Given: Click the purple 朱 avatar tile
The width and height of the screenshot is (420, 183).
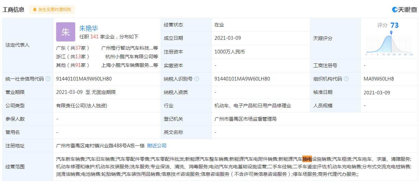Looking at the screenshot, I should click(66, 32).
